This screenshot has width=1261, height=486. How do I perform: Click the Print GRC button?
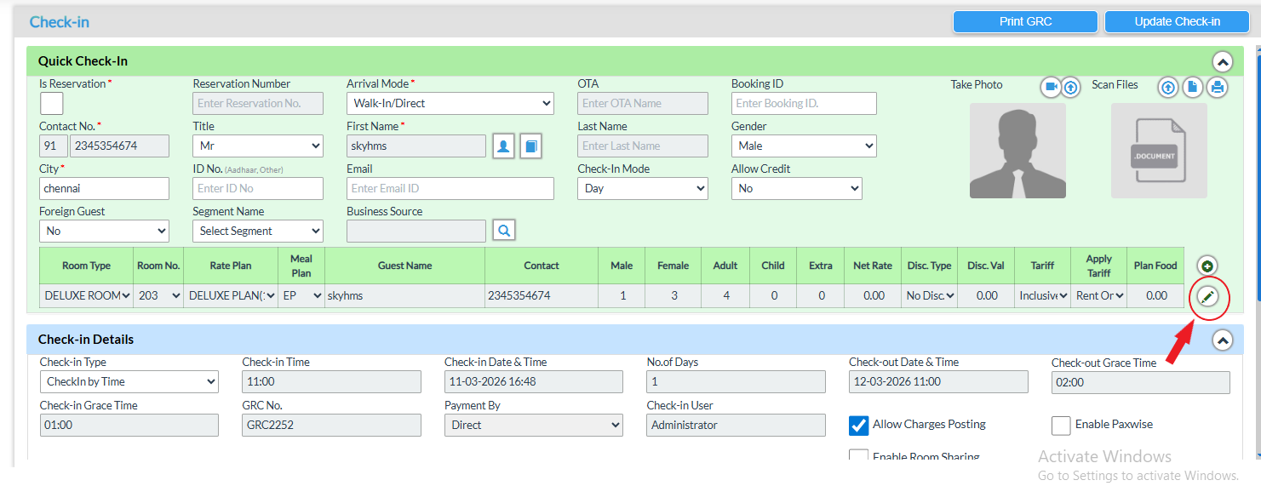point(1025,22)
